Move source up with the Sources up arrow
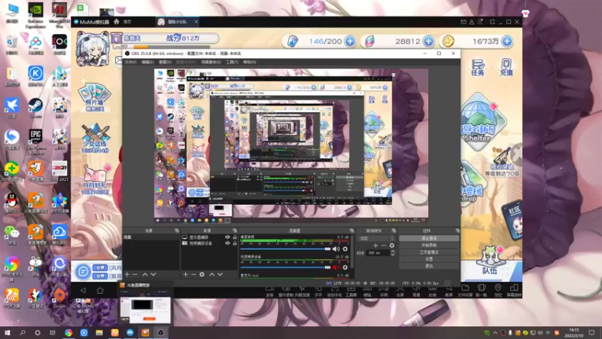 click(211, 274)
